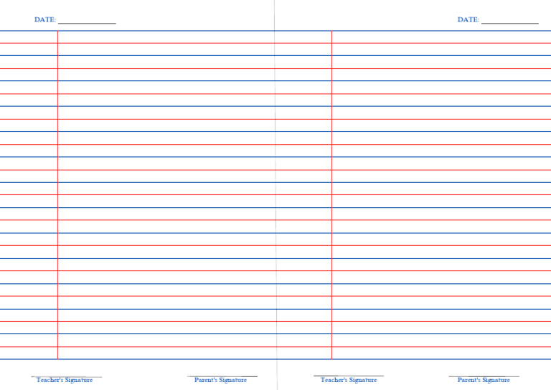Click Teacher's Signature on the left page

point(65,380)
